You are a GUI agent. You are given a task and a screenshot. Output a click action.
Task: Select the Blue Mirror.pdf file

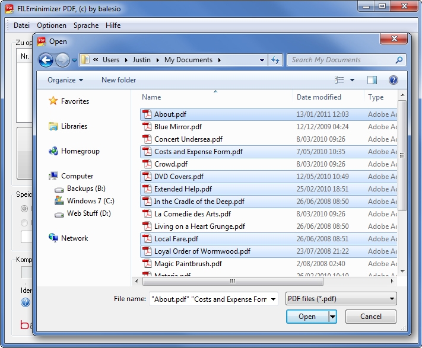tap(177, 127)
